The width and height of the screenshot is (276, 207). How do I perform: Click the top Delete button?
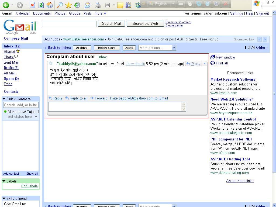click(x=129, y=48)
